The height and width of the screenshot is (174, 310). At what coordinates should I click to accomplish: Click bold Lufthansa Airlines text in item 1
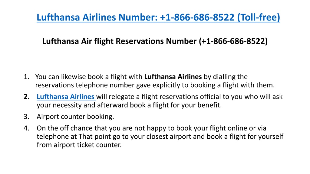pos(173,77)
